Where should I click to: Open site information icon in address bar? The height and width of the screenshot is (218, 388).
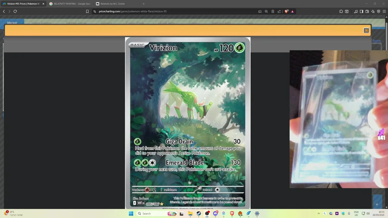(95, 12)
